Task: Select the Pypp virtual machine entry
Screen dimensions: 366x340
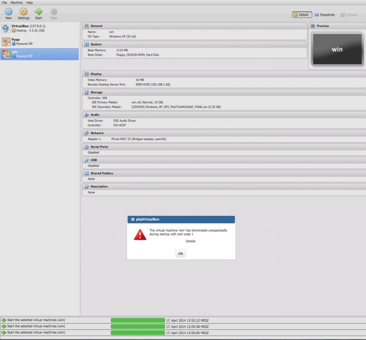Action: [x=40, y=42]
